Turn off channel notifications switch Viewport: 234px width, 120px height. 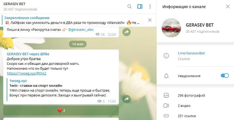pos(225,76)
